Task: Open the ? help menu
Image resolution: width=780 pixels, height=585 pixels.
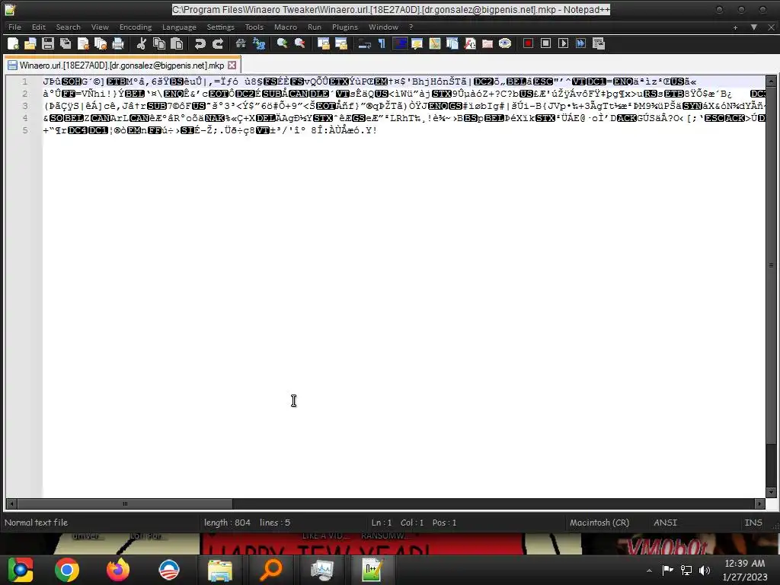Action: 411,27
